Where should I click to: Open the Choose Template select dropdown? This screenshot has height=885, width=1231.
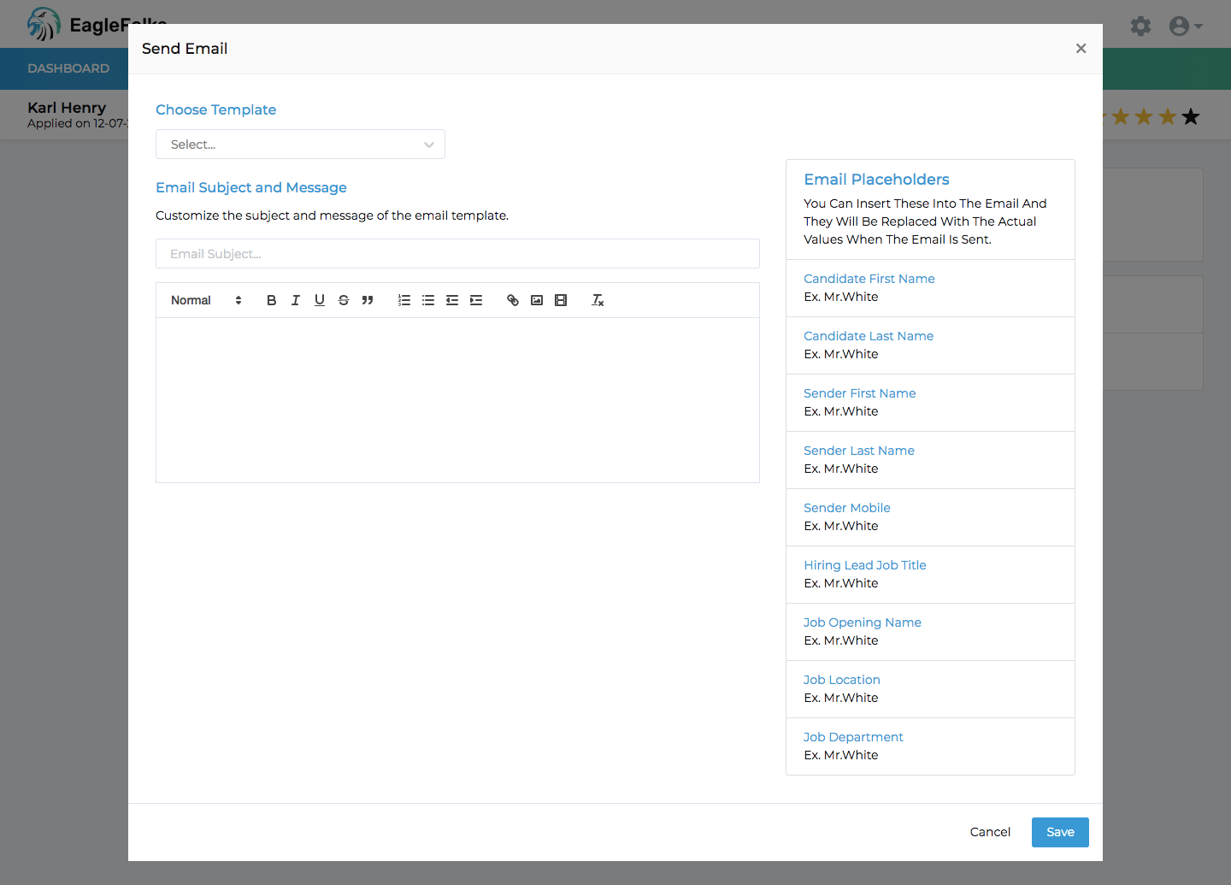tap(300, 145)
